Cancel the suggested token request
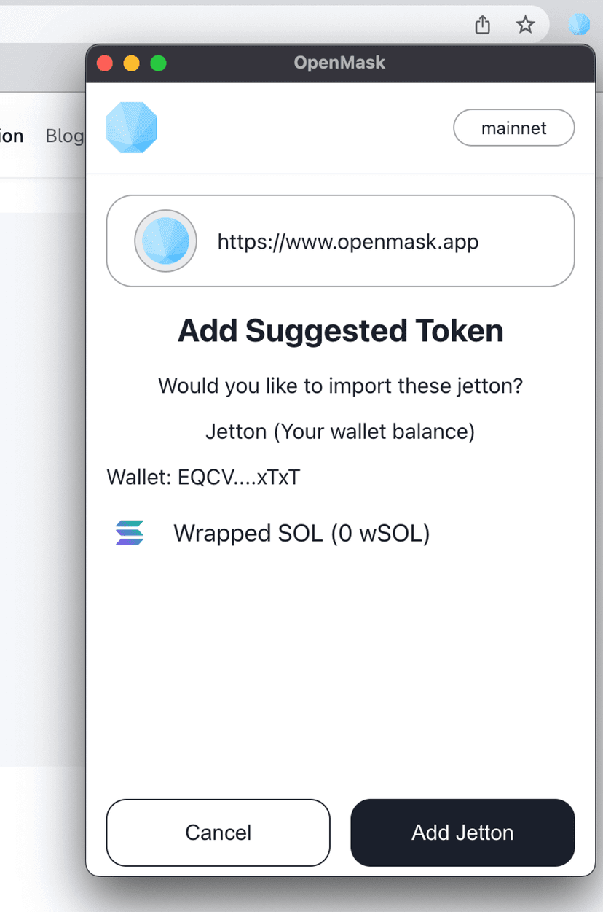603x912 pixels. coord(218,833)
